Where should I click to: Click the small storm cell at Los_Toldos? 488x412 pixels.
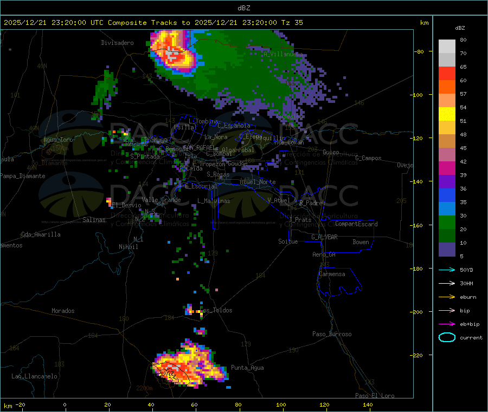[x=194, y=310]
